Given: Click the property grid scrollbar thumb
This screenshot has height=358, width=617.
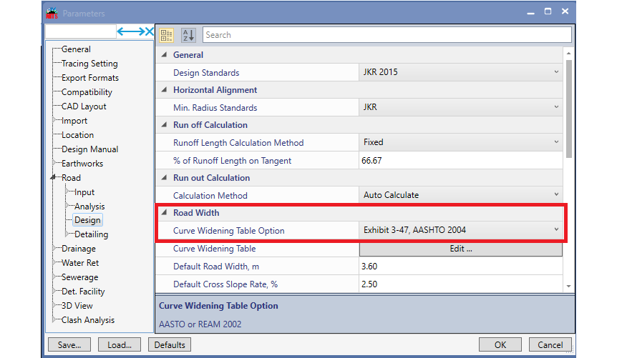Looking at the screenshot, I should point(568,109).
